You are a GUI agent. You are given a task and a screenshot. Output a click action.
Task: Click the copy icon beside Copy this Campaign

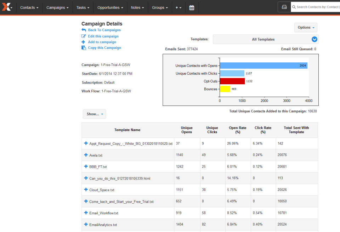click(x=85, y=47)
